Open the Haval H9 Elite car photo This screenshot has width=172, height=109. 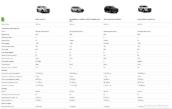tap(43, 10)
